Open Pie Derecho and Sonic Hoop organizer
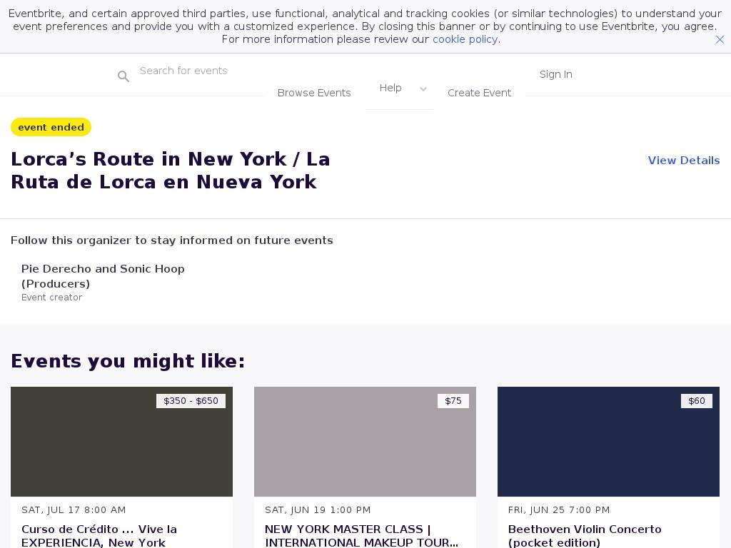731x548 pixels. click(x=103, y=276)
